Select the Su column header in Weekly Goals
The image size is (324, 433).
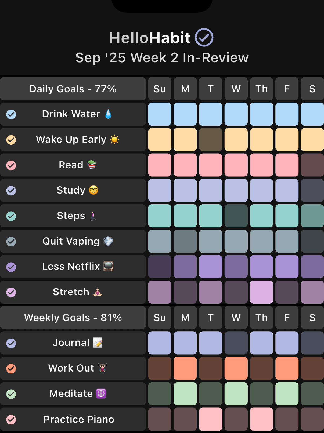point(160,318)
